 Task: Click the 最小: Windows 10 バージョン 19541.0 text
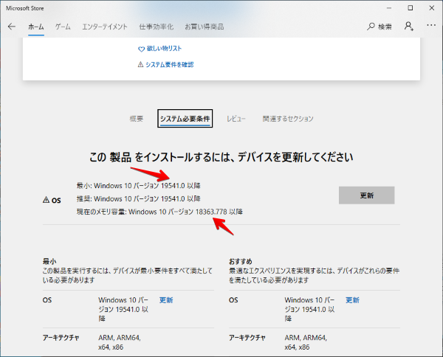point(139,186)
